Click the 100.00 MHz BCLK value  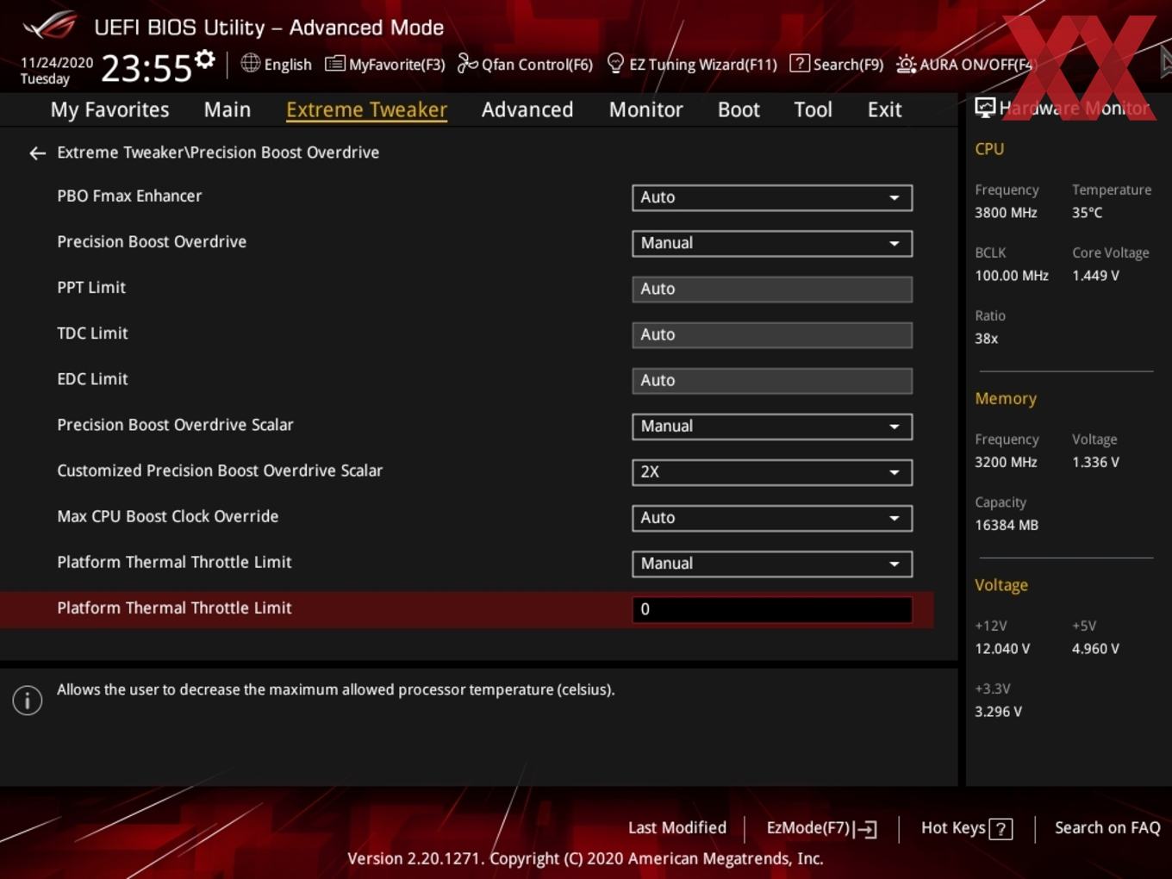click(1012, 276)
